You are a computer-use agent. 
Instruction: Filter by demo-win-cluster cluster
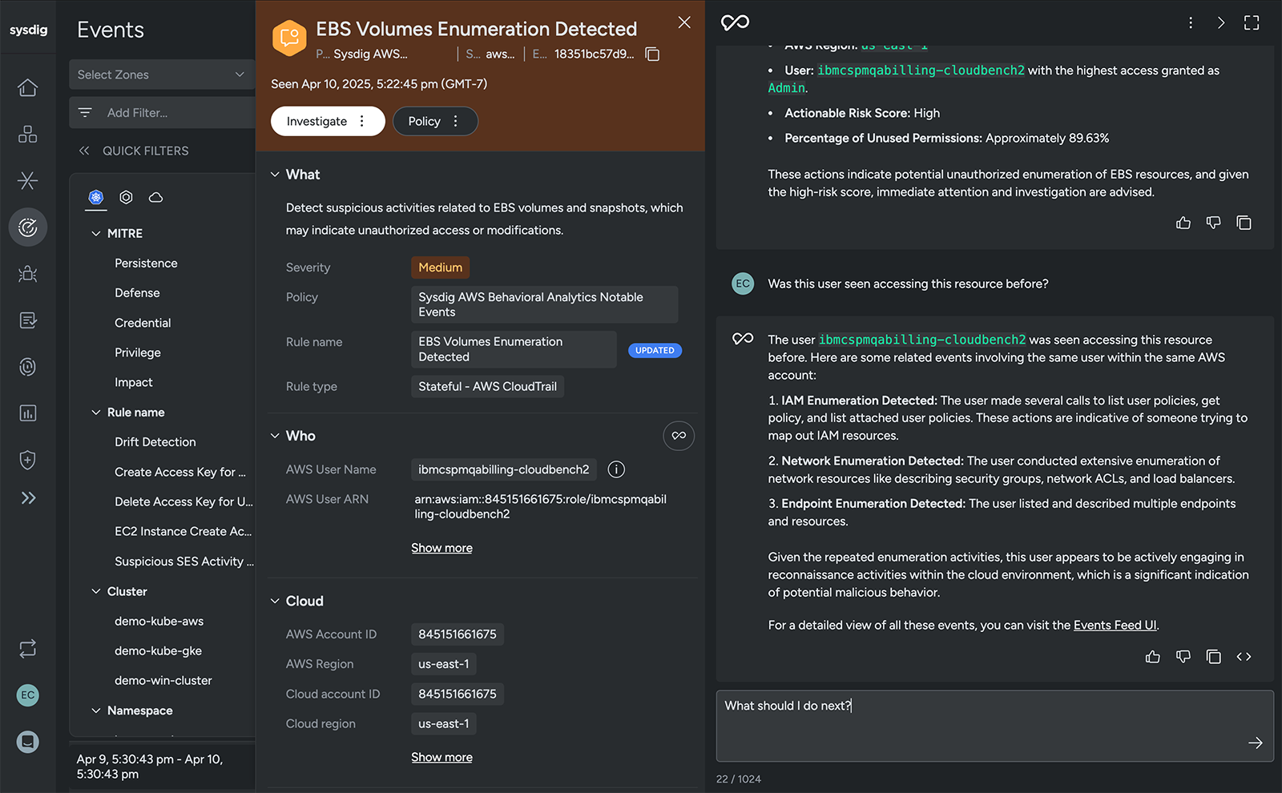163,681
